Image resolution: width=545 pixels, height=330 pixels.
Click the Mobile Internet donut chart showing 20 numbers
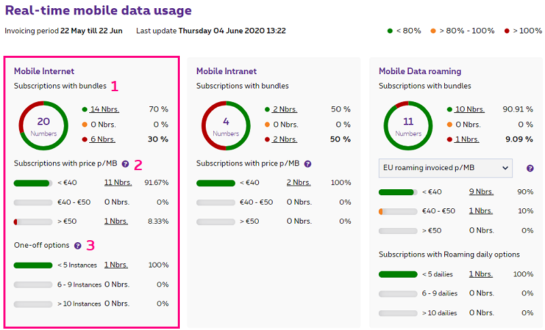coord(44,124)
